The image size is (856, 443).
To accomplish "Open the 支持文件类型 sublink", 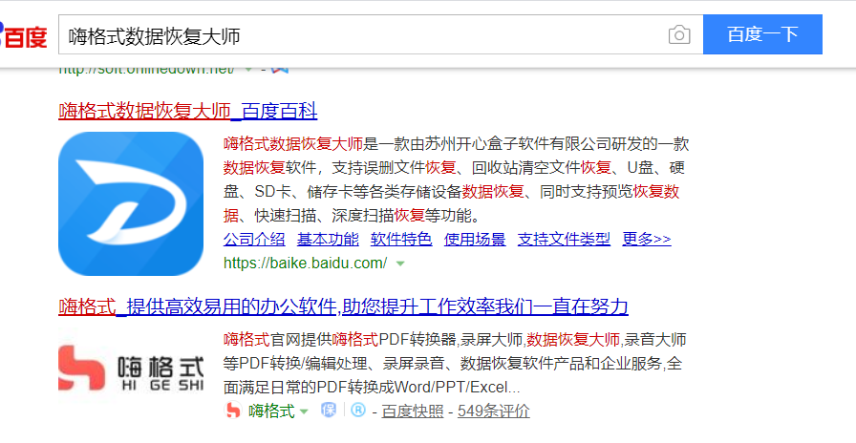I will click(564, 239).
